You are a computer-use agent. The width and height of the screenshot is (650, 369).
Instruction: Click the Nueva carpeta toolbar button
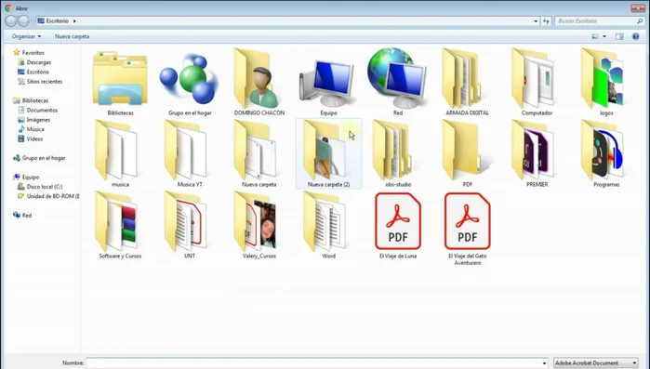[73, 36]
